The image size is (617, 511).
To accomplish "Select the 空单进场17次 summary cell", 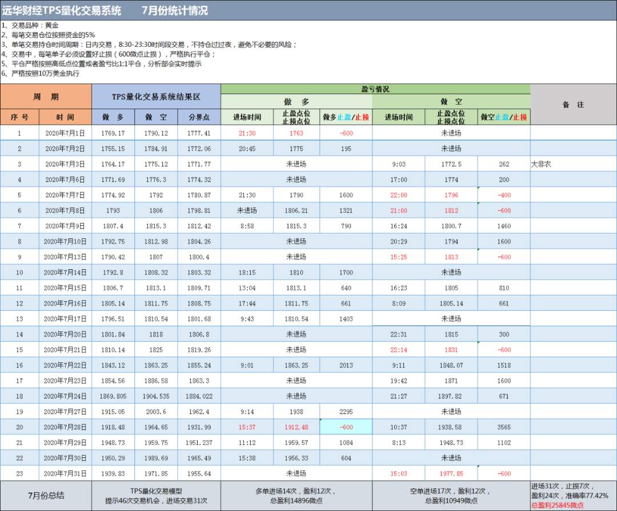I will [x=451, y=496].
